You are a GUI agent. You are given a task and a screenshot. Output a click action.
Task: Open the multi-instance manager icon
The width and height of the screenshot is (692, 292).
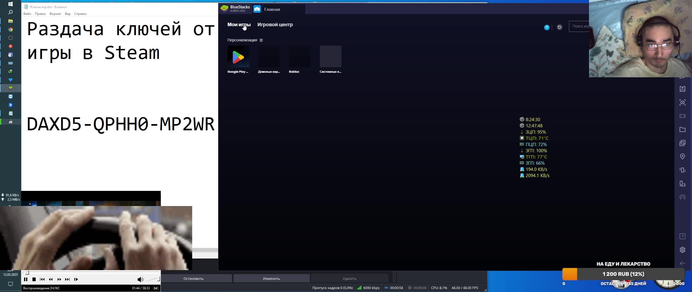click(x=682, y=143)
